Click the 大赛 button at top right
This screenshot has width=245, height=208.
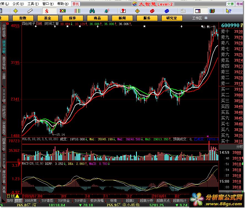pos(230,4)
